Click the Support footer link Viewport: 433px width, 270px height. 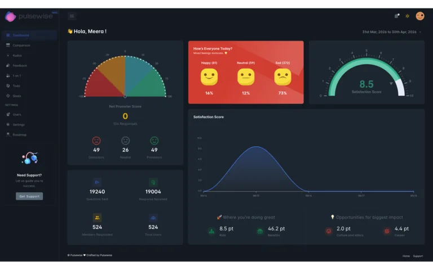click(x=418, y=256)
